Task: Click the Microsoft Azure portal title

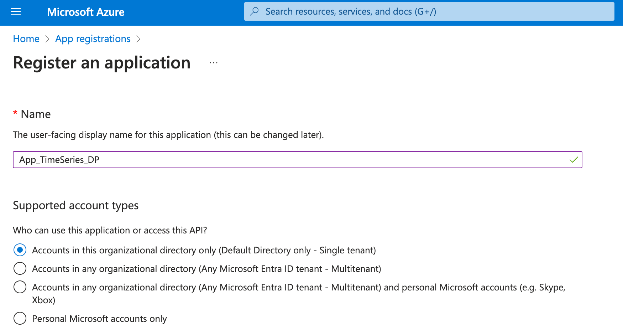Action: (86, 12)
